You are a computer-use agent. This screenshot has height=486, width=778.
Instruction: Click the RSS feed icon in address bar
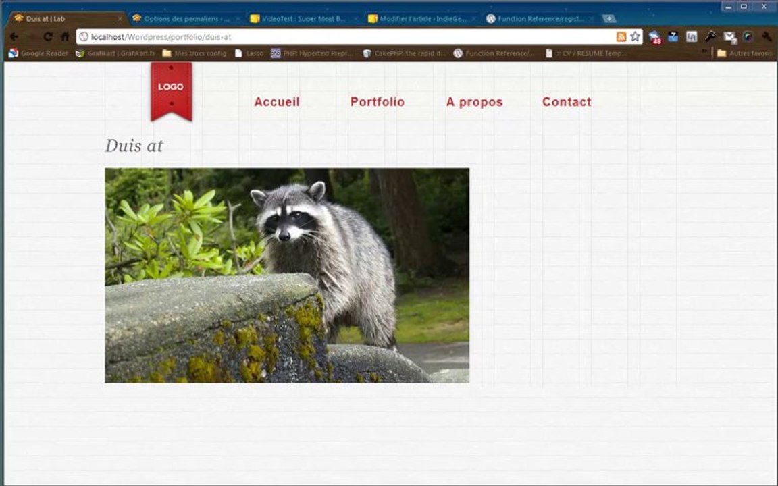(x=621, y=36)
